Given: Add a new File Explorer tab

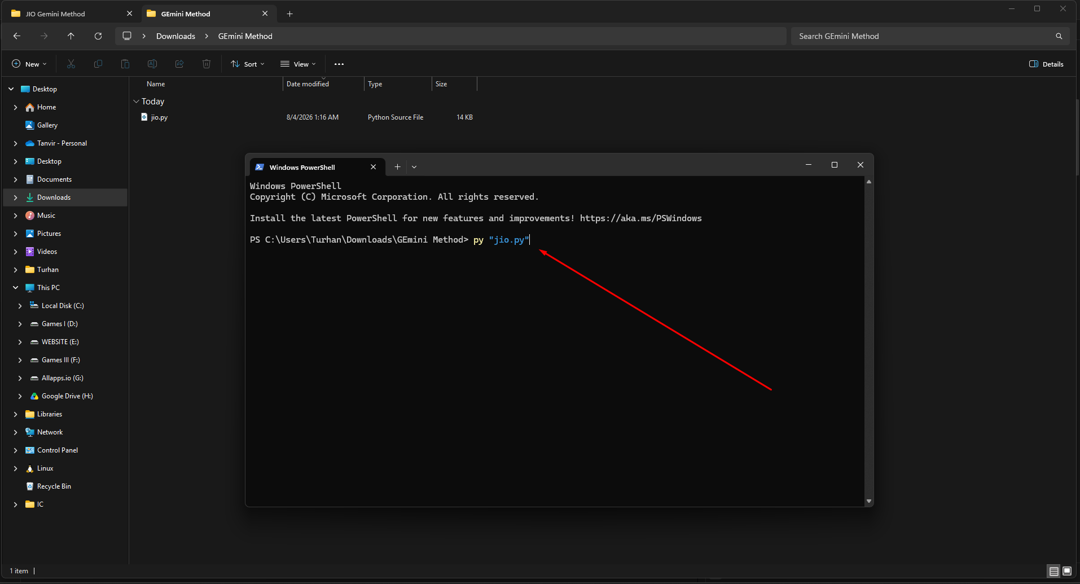Looking at the screenshot, I should [290, 14].
